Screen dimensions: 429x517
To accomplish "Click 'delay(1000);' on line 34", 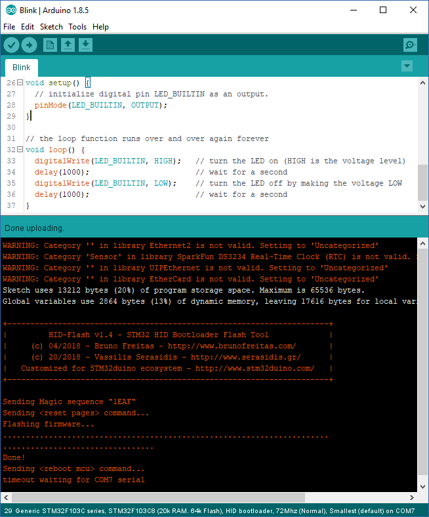I will [62, 172].
